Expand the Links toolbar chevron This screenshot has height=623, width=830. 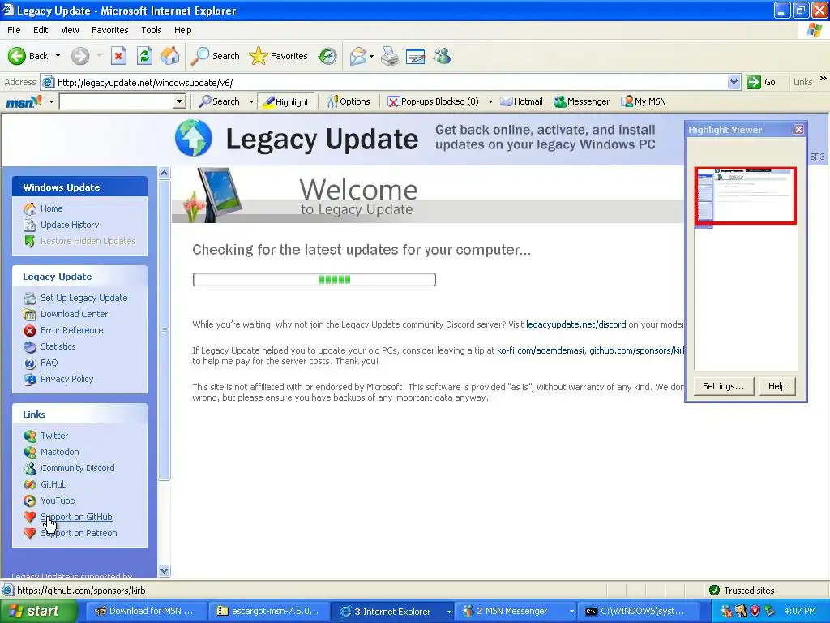(824, 79)
